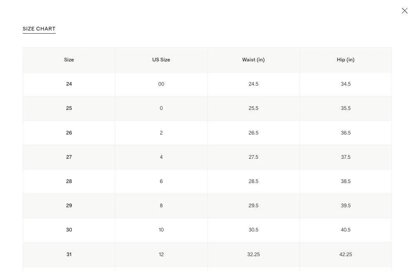The width and height of the screenshot is (414, 271).
Task: Click the Hip (in) column header
Action: (x=346, y=60)
